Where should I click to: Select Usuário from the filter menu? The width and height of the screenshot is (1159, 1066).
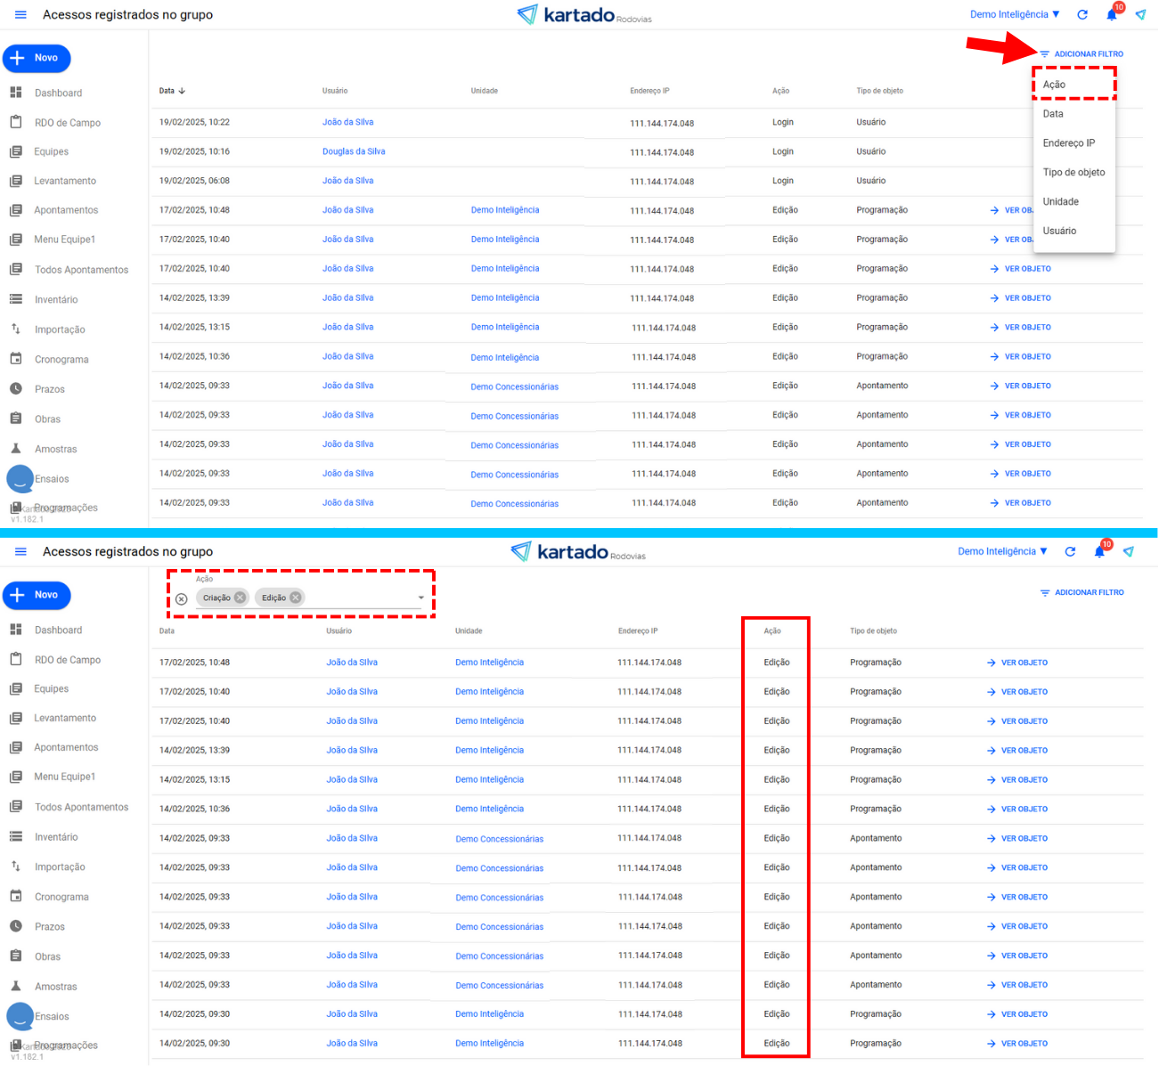(1059, 231)
